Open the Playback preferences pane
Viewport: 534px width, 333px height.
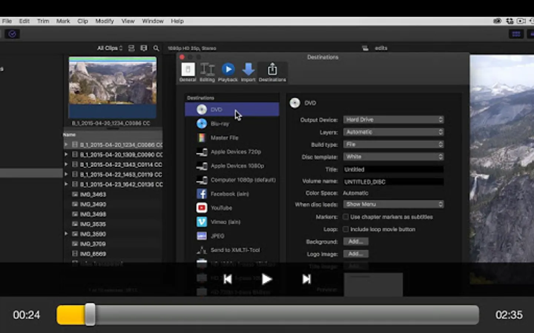tap(228, 72)
